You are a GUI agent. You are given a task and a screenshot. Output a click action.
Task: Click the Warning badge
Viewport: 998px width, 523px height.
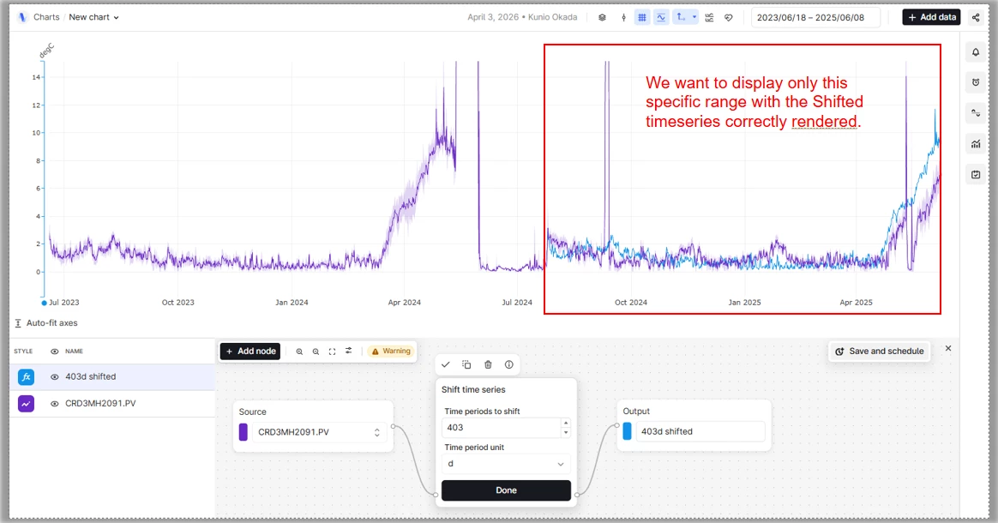(391, 352)
